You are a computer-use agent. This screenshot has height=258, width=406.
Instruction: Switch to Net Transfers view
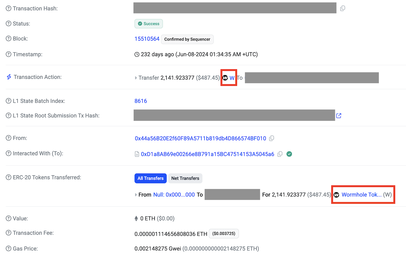click(185, 178)
